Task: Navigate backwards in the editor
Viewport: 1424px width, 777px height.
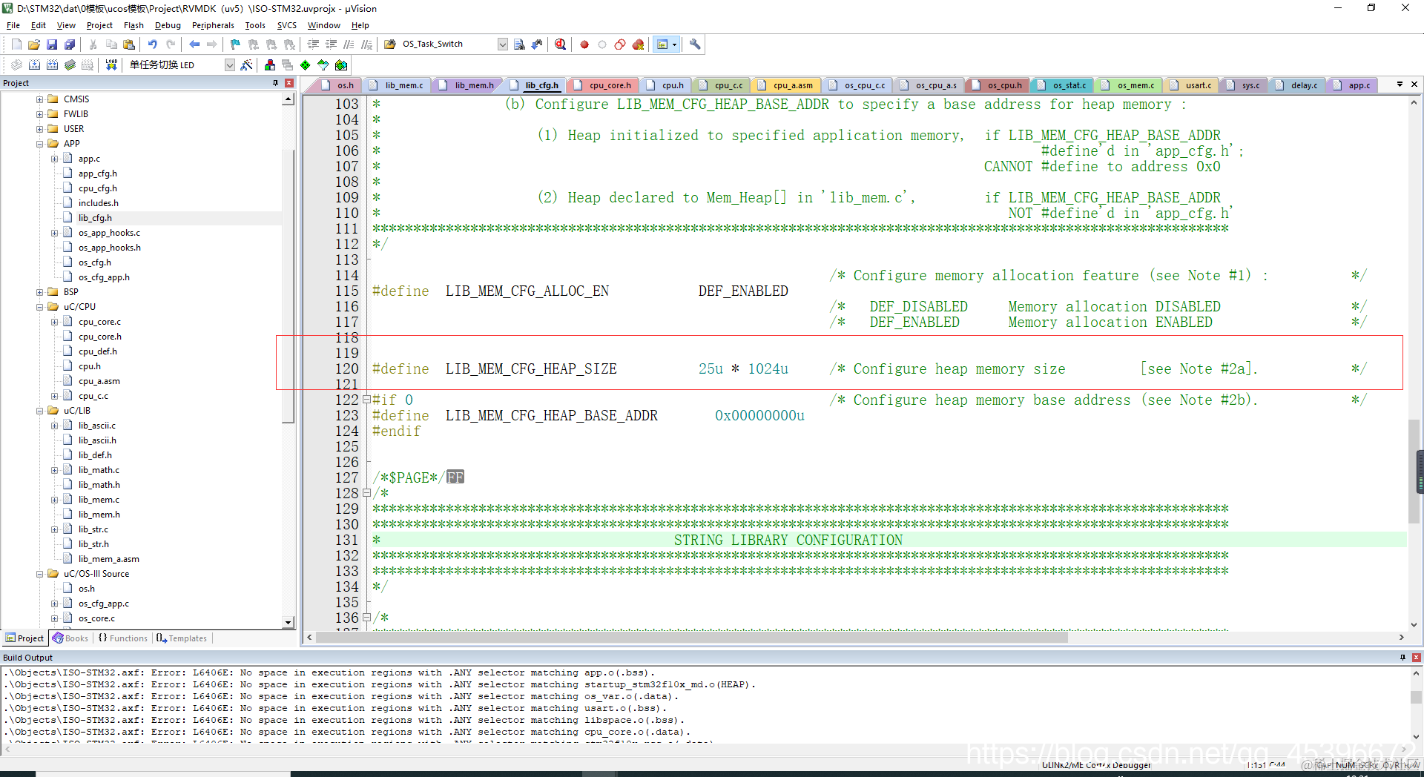Action: (194, 44)
